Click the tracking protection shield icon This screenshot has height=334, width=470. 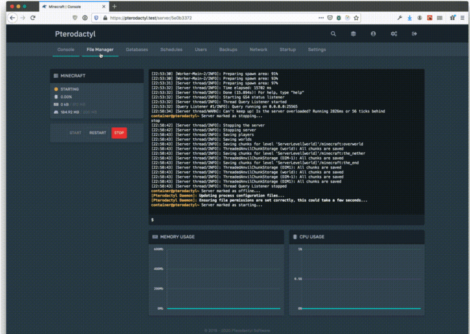point(96,18)
